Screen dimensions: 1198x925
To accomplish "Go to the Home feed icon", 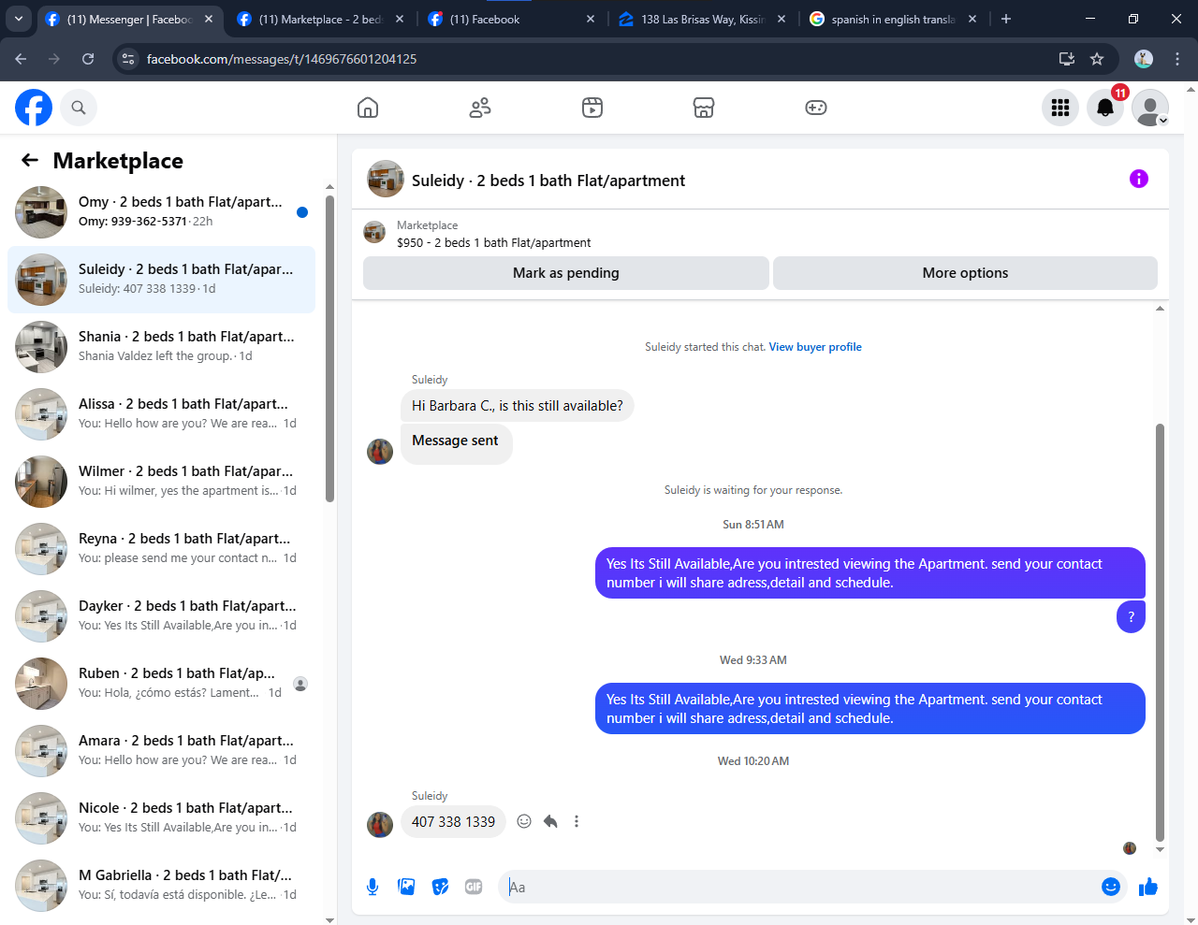I will [x=368, y=108].
